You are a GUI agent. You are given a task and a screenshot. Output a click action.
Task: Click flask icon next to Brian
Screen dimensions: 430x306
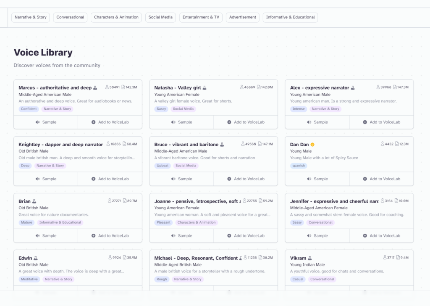[x=34, y=201]
